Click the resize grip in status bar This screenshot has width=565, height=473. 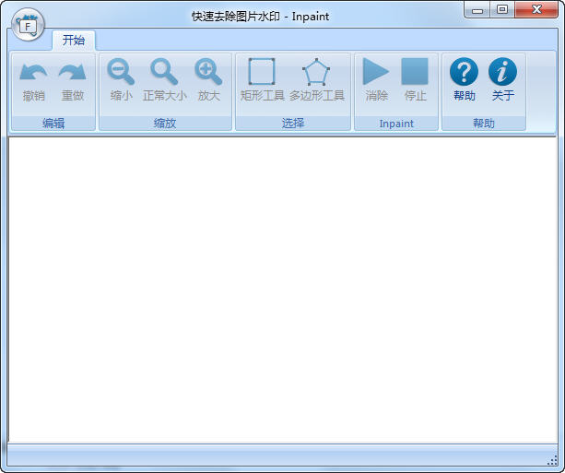[552, 461]
